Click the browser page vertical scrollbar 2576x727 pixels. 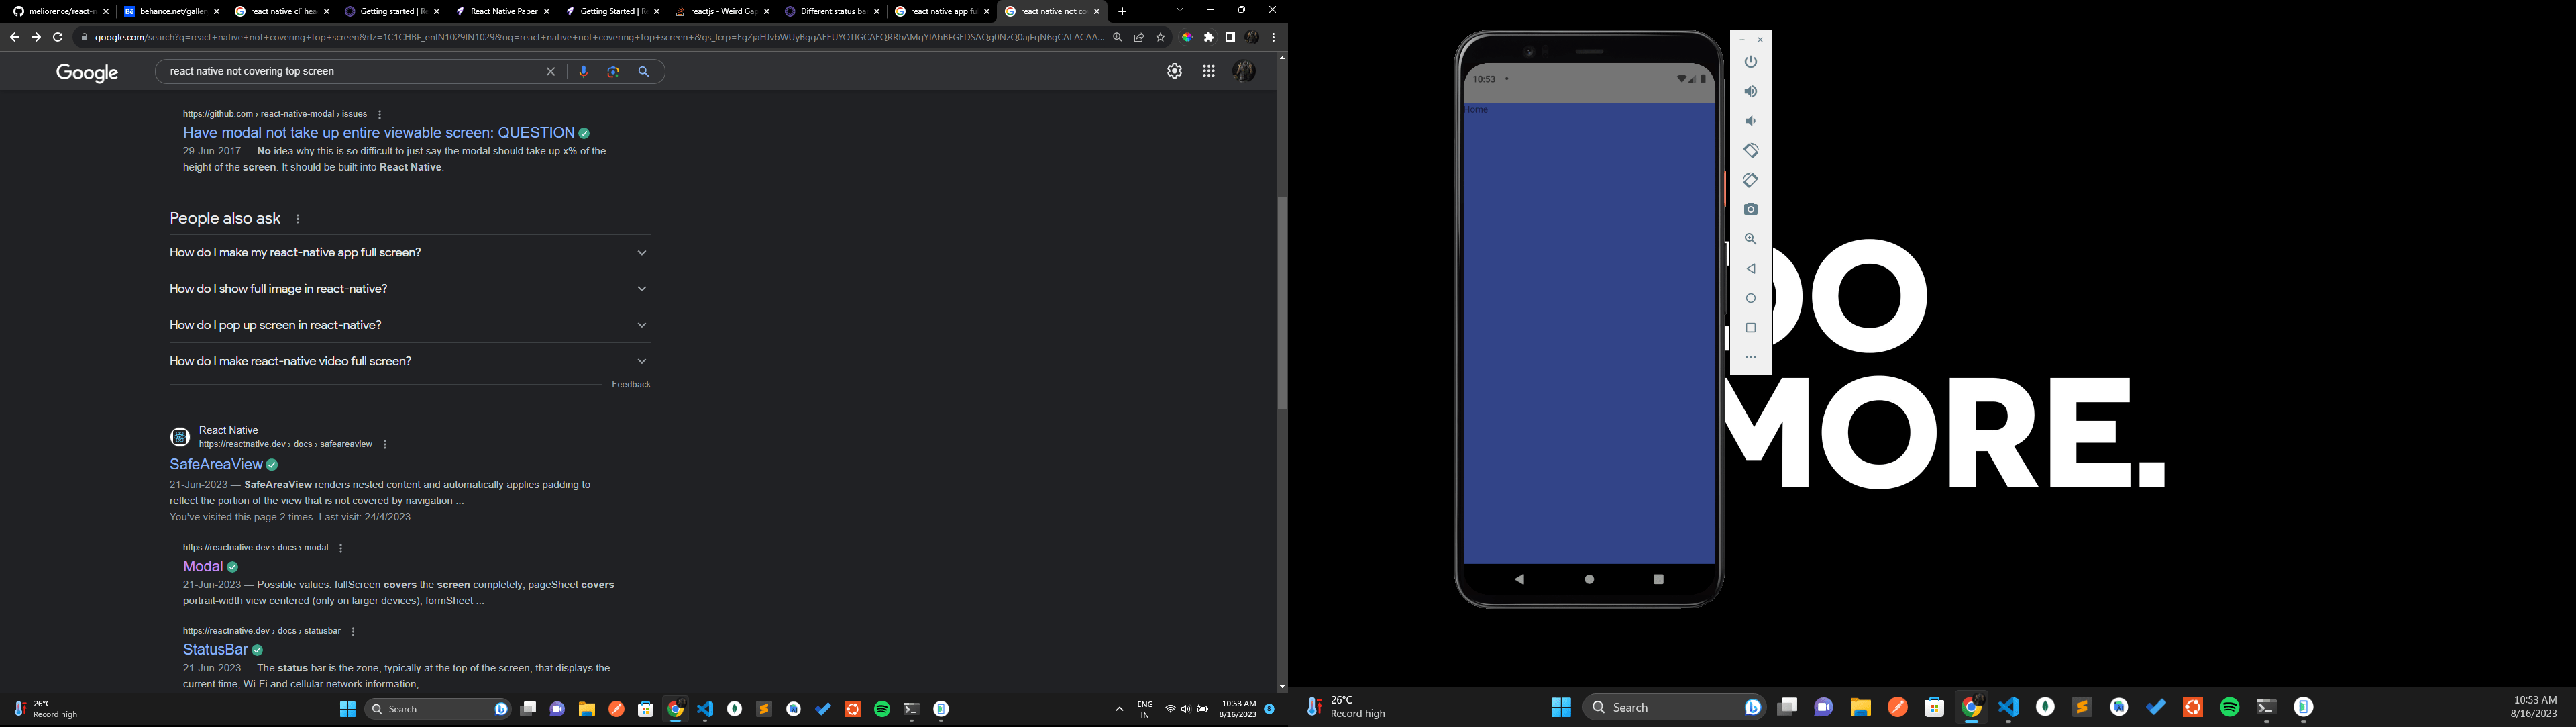point(1281,303)
